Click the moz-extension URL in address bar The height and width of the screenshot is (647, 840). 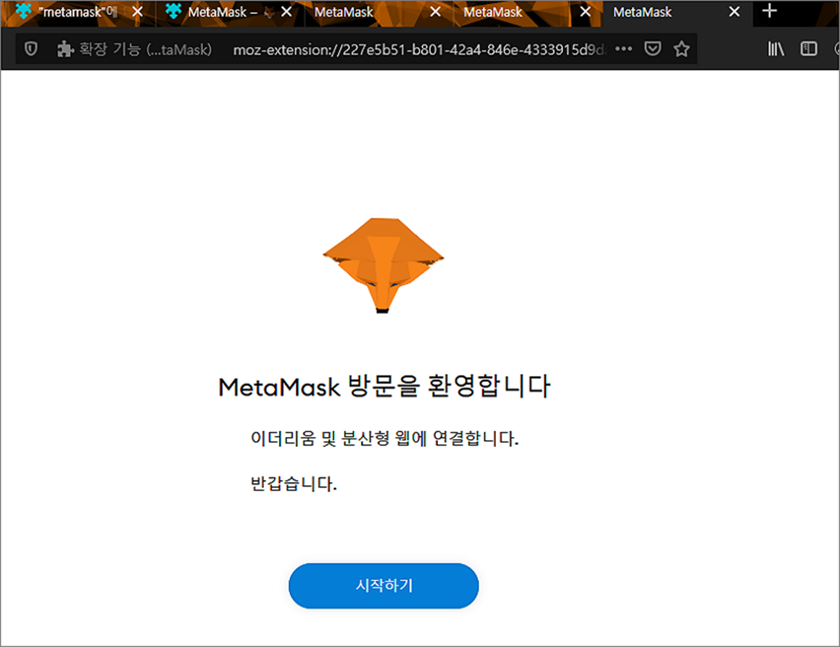pos(419,50)
